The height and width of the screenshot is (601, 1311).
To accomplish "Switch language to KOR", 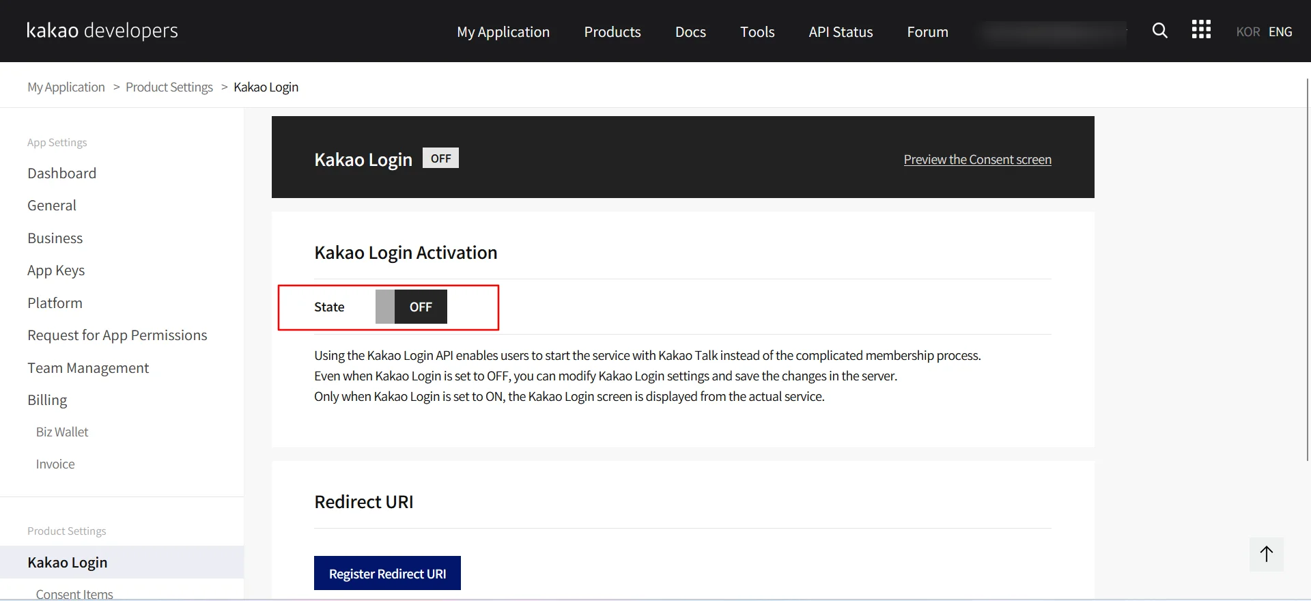I will coord(1247,31).
